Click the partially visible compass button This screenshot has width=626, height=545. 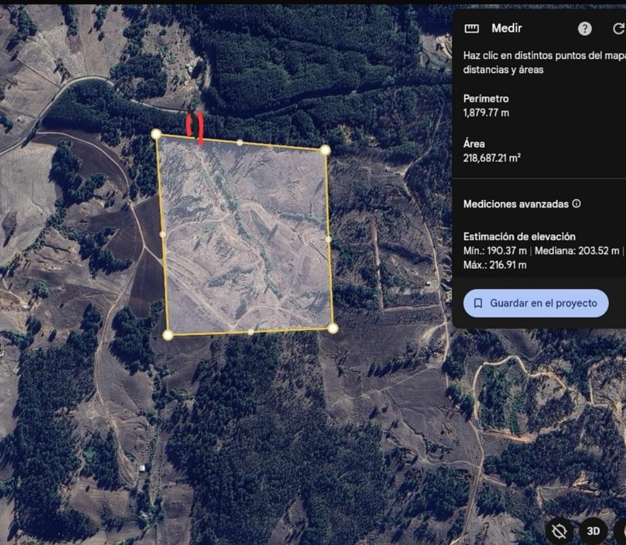(x=621, y=531)
